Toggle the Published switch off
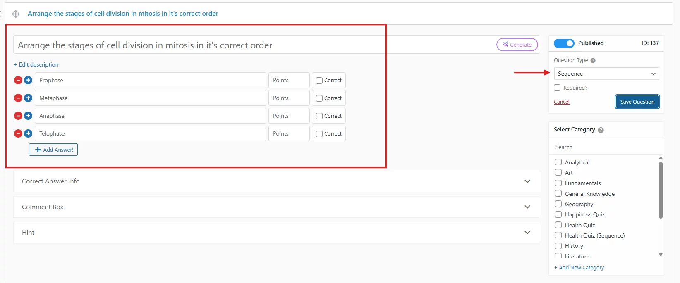 (564, 43)
